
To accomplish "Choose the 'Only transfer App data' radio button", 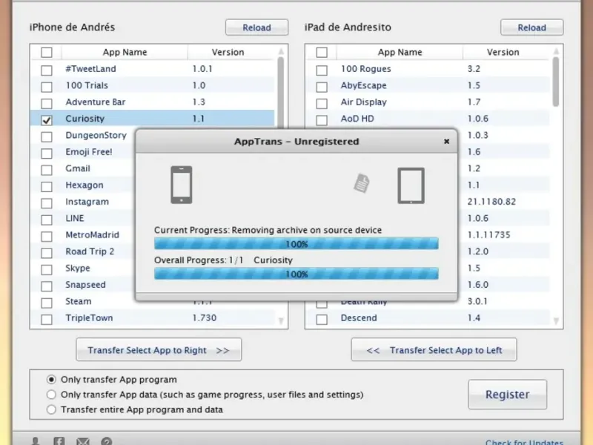I will pos(51,395).
